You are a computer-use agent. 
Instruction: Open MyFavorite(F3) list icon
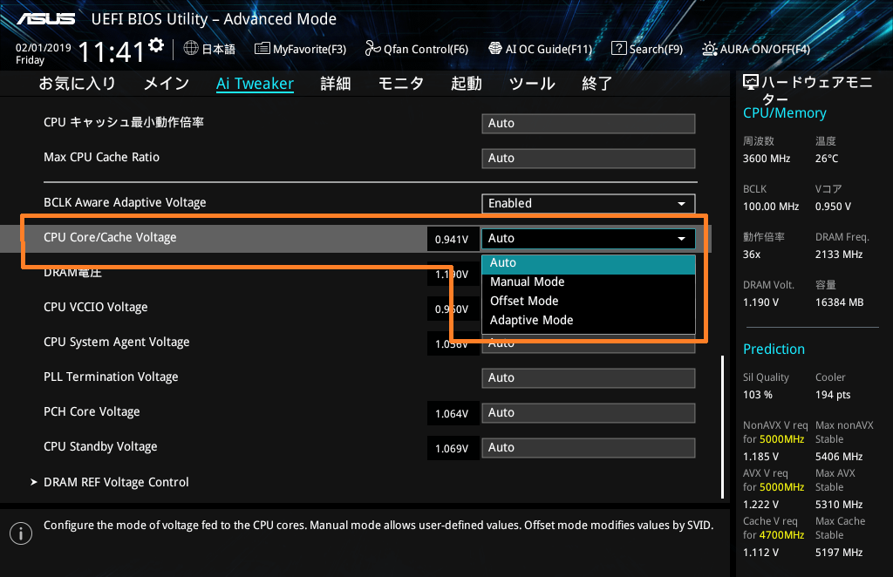[x=262, y=48]
